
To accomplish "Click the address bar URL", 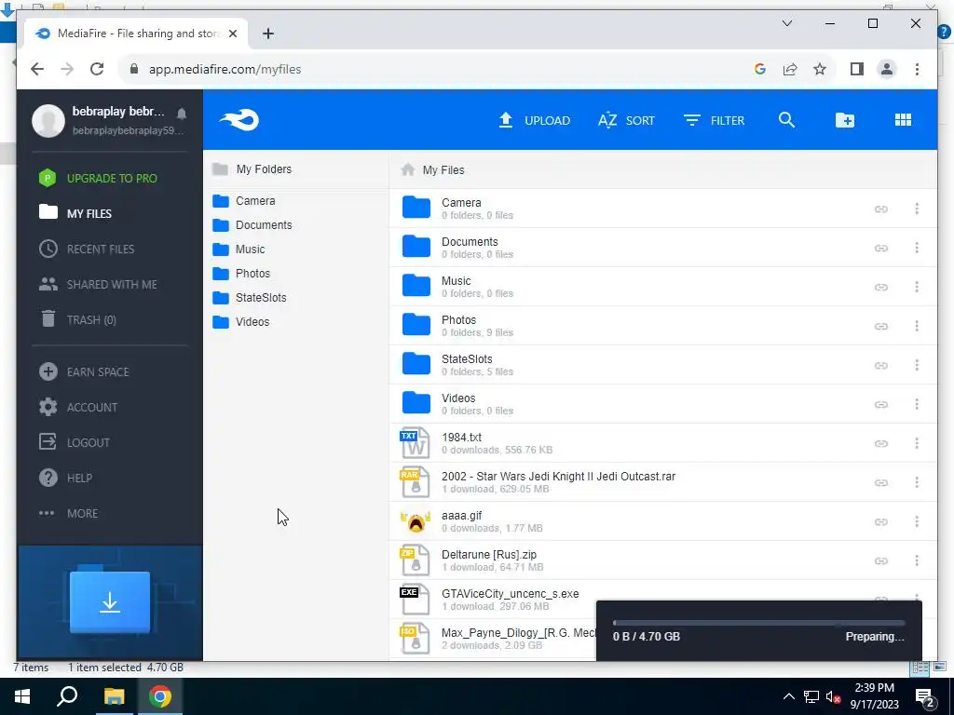I will click(225, 69).
